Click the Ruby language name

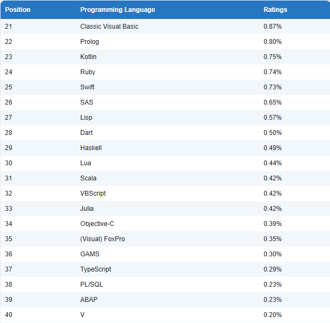pyautogui.click(x=88, y=72)
